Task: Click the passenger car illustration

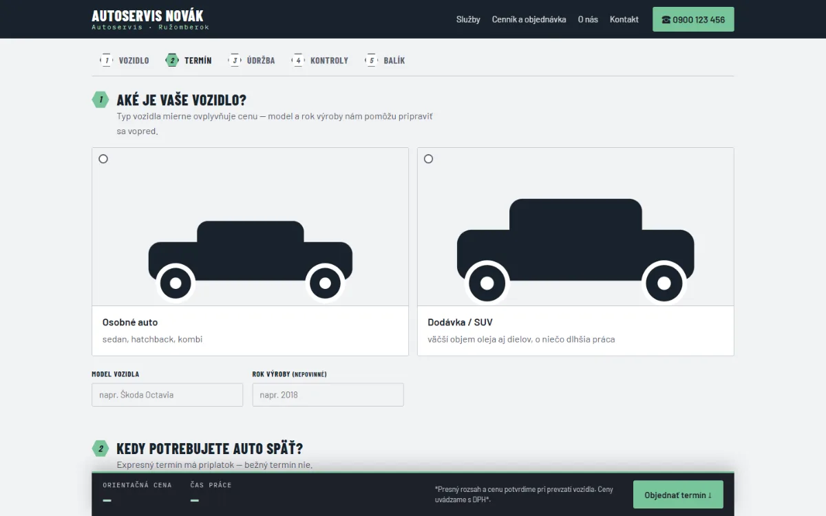Action: [x=251, y=261]
